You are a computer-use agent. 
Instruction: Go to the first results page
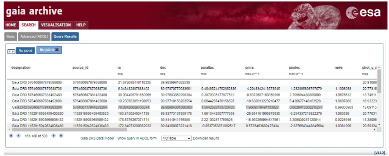point(11,136)
